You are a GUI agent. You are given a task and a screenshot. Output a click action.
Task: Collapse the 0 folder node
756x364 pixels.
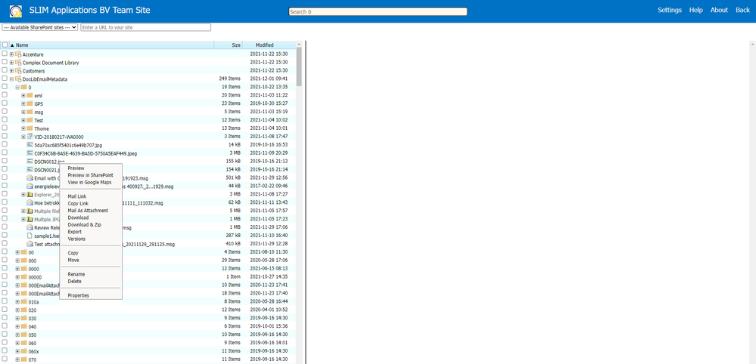point(17,87)
